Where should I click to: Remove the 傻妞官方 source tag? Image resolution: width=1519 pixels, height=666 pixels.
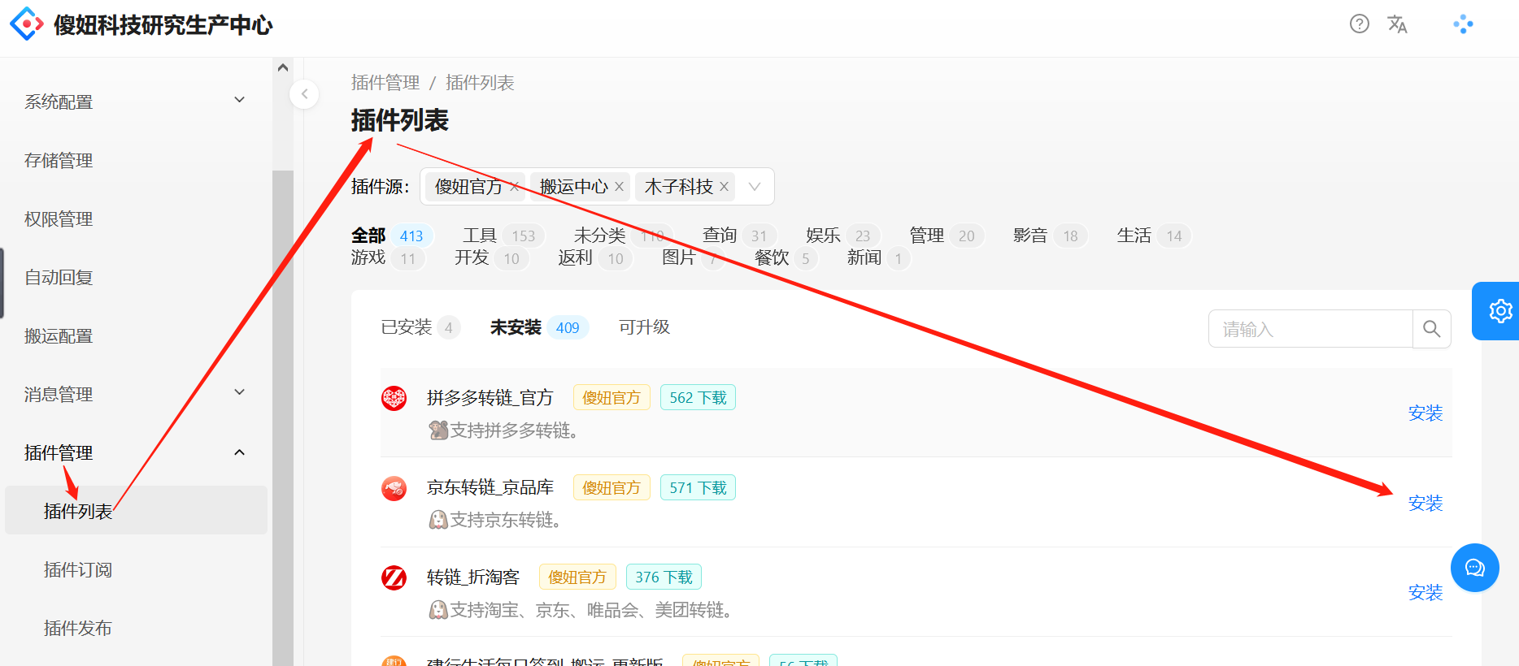point(515,187)
